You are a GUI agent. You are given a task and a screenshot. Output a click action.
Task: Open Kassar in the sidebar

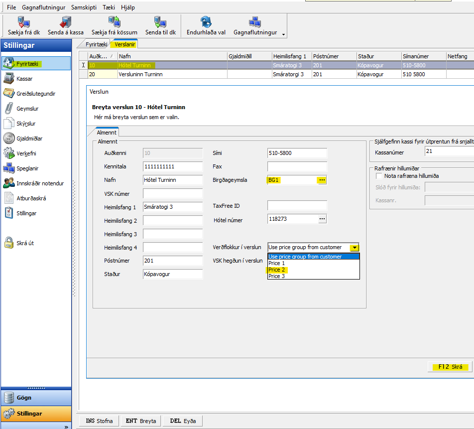coord(24,79)
